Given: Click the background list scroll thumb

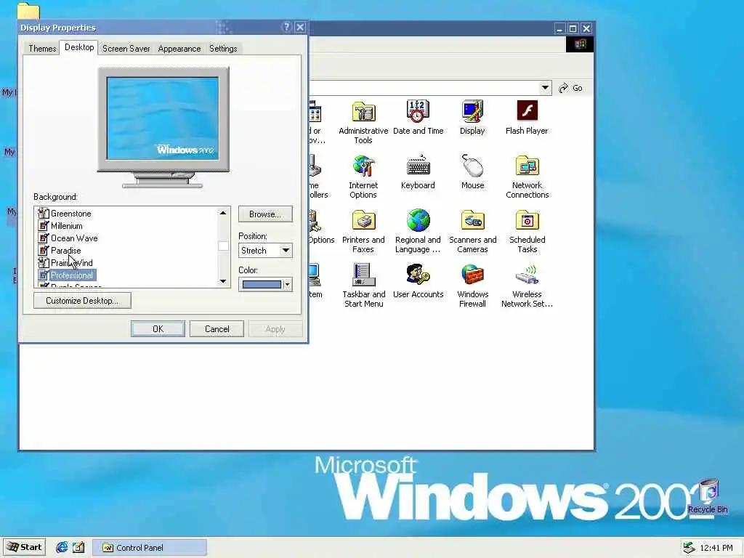Looking at the screenshot, I should (x=223, y=246).
